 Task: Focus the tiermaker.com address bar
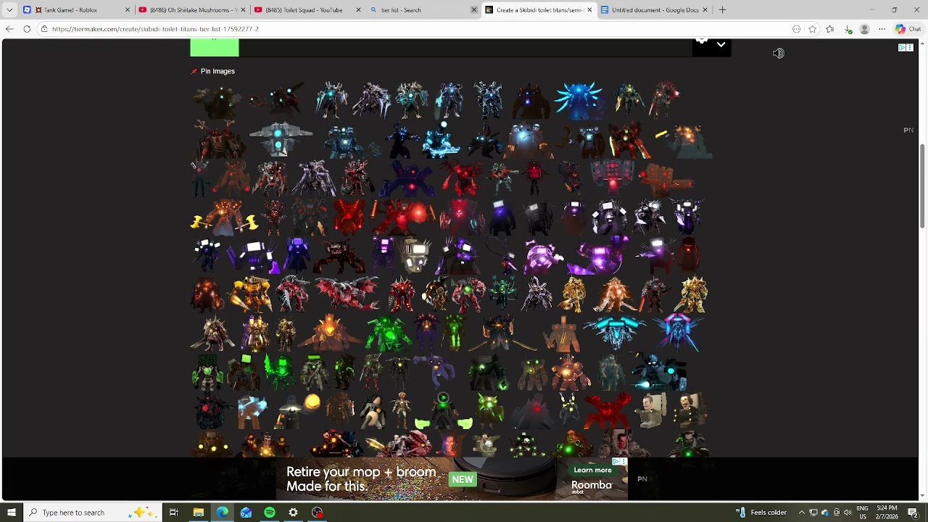tap(413, 29)
